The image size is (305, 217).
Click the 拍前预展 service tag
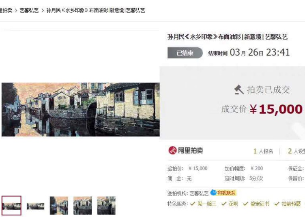click(x=291, y=204)
